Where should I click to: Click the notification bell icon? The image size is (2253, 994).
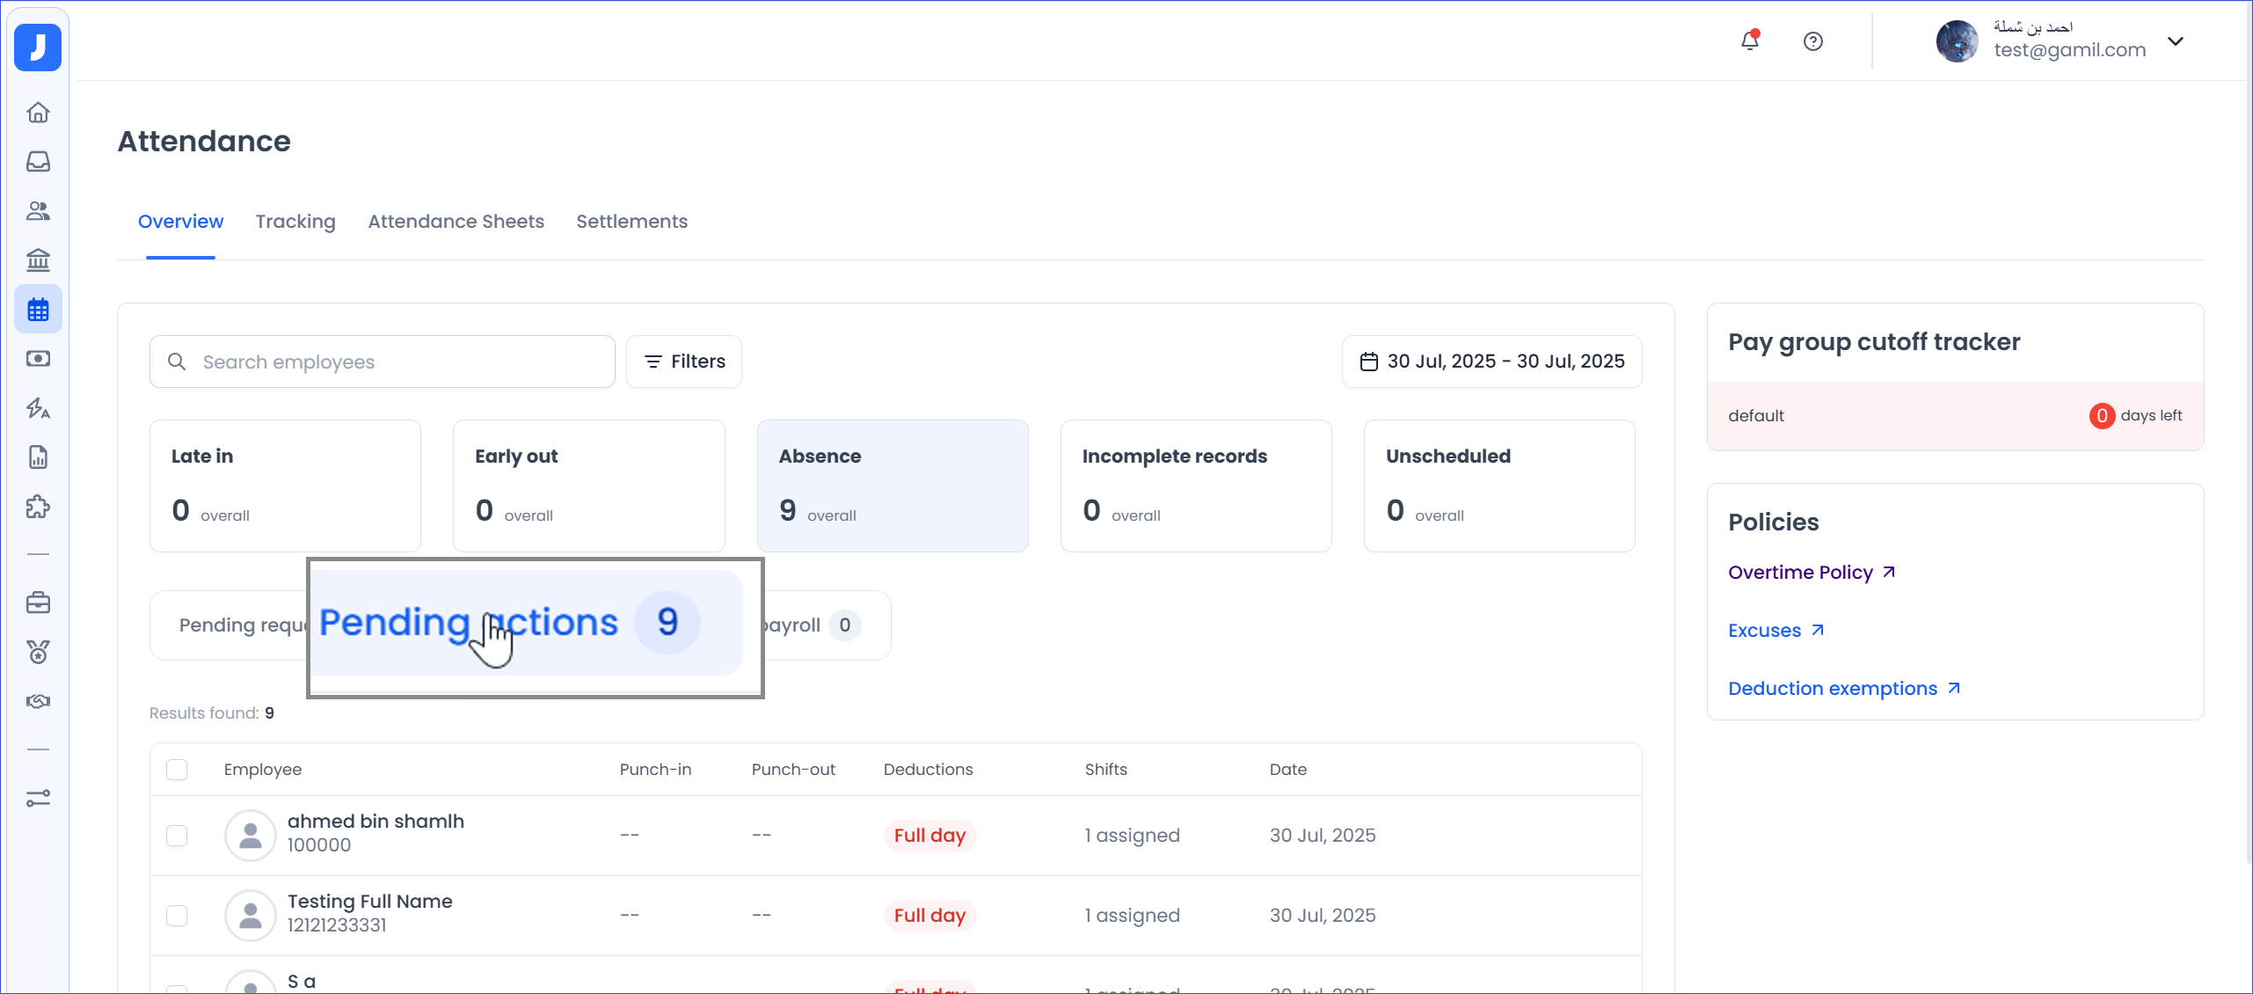coord(1750,41)
